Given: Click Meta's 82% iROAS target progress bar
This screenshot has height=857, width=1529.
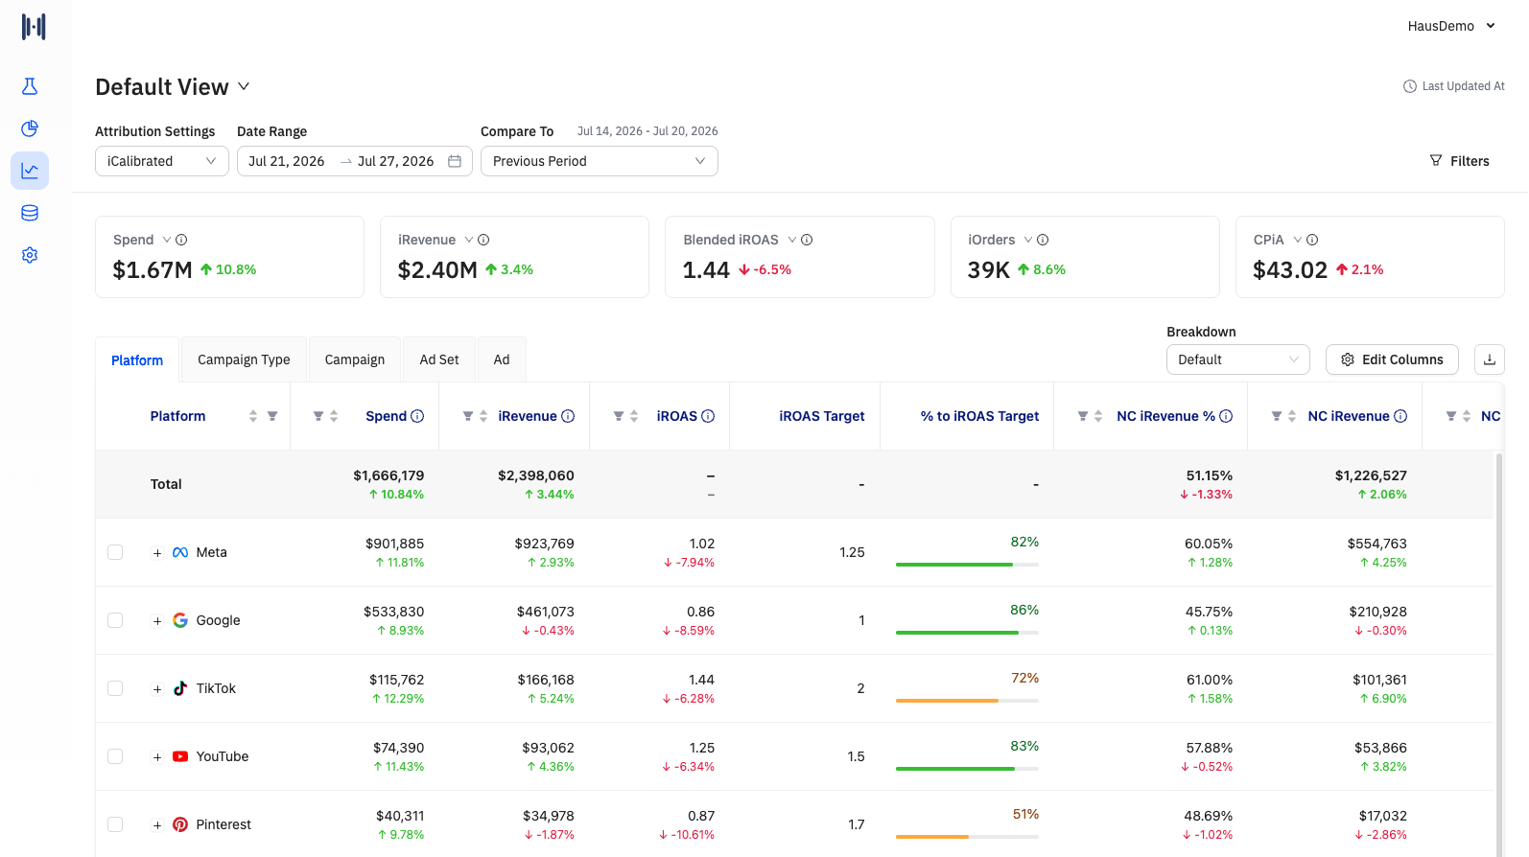Looking at the screenshot, I should coord(967,565).
